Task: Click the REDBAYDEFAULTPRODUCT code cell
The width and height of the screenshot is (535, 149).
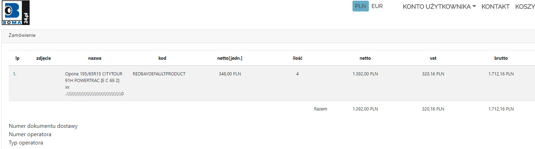Action: point(159,74)
